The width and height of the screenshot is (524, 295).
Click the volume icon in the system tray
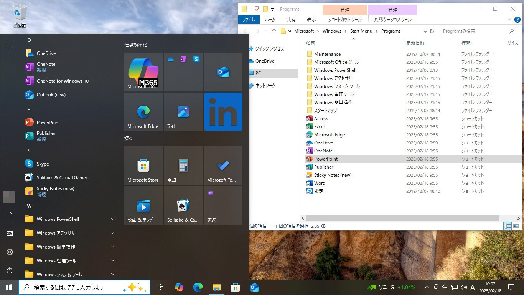point(463,287)
